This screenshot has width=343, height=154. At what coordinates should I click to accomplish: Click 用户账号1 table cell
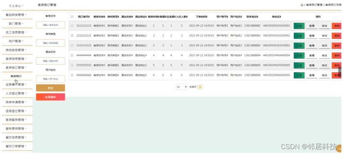point(222,26)
